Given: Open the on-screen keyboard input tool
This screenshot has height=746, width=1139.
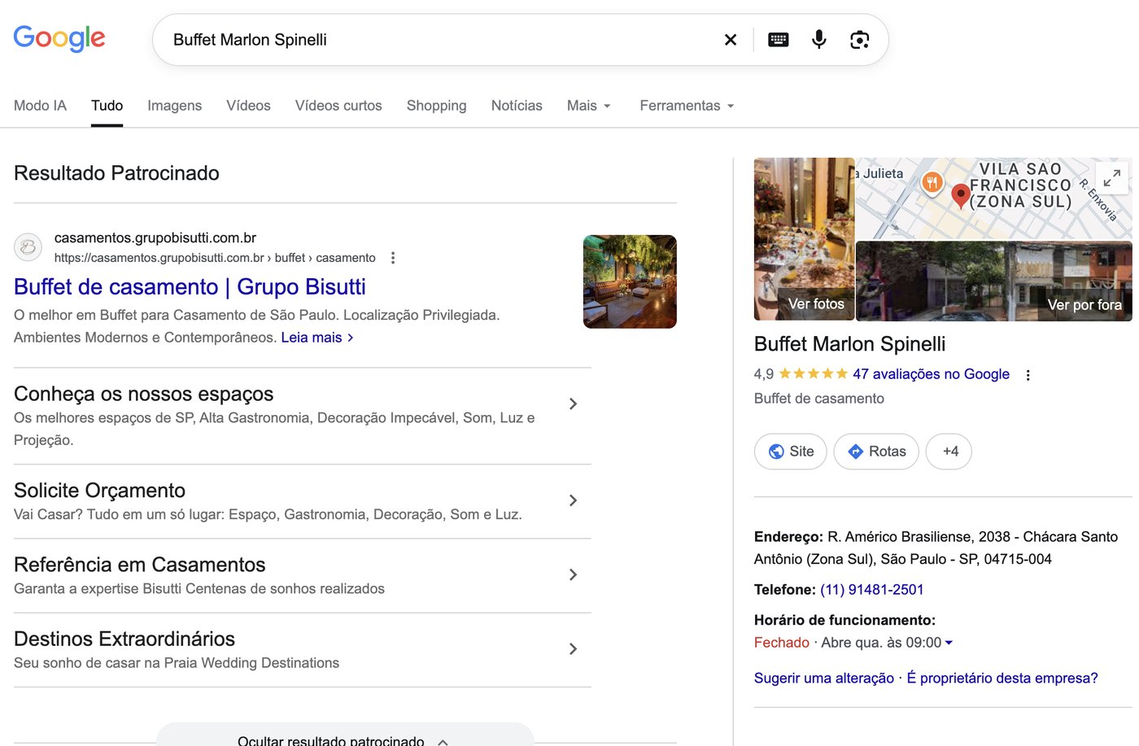Looking at the screenshot, I should [779, 40].
